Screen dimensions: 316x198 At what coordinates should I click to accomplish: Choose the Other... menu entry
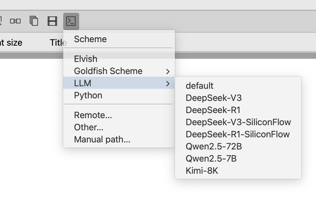tap(89, 127)
